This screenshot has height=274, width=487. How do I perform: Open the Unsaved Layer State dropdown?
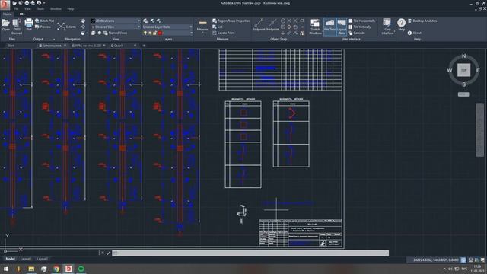click(167, 27)
